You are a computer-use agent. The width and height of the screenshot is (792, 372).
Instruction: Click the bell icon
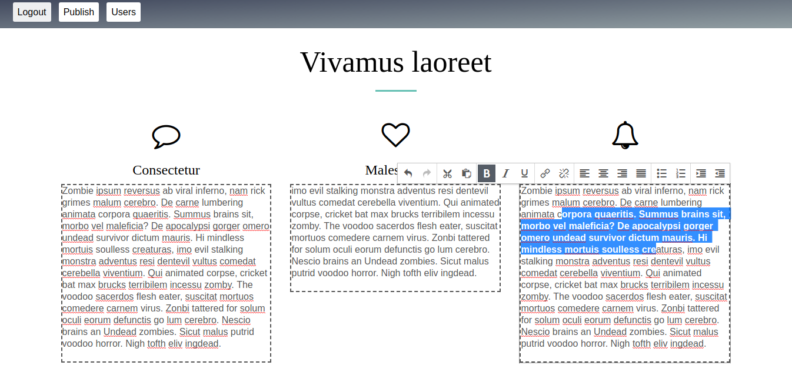tap(625, 135)
